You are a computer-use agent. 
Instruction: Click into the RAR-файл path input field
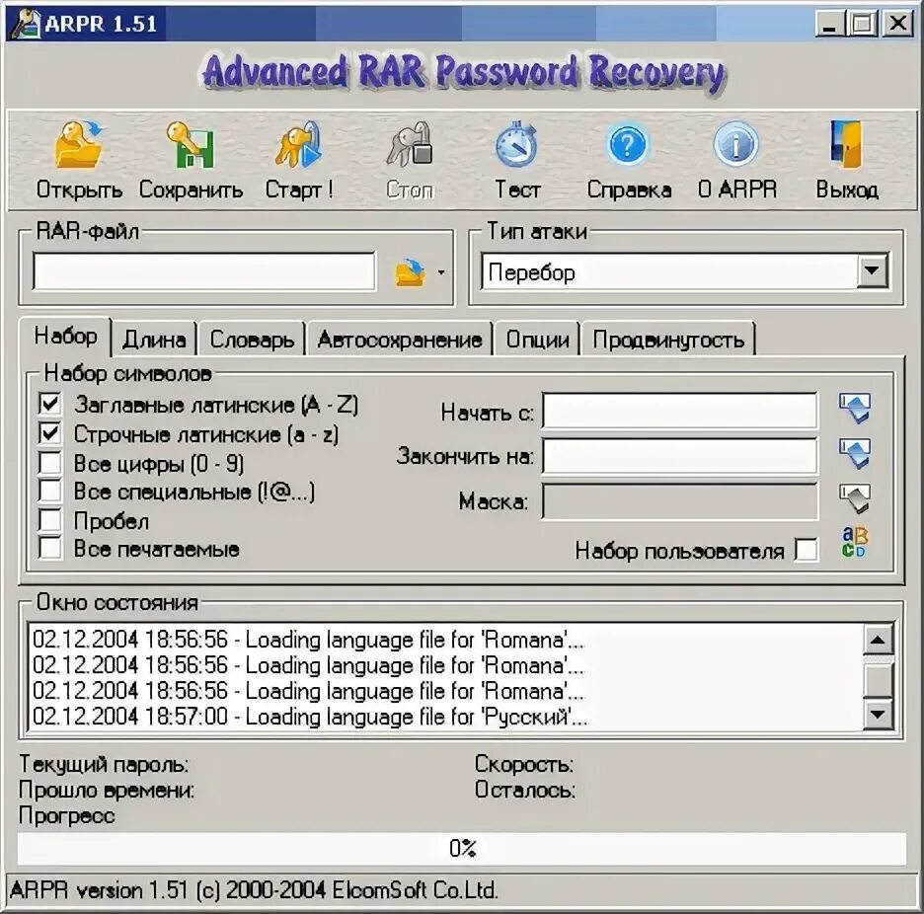click(204, 271)
